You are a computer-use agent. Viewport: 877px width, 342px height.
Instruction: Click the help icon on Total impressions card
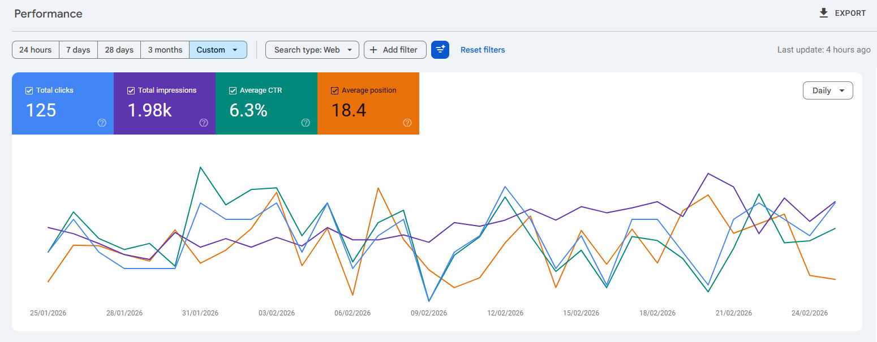click(203, 123)
